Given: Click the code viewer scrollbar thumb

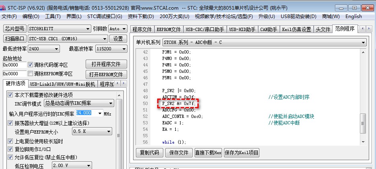Looking at the screenshot, I should 363,123.
